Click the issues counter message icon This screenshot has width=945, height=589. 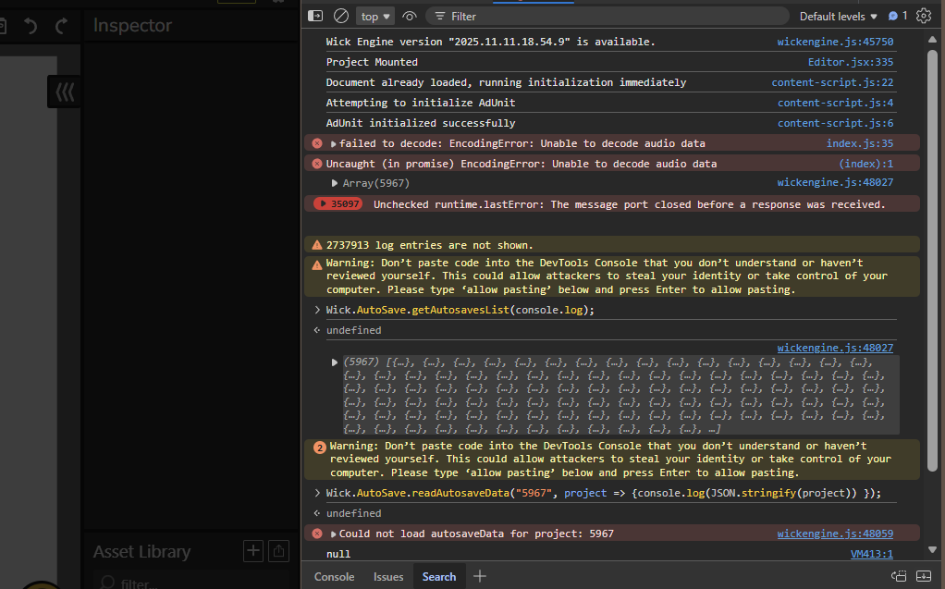point(898,16)
